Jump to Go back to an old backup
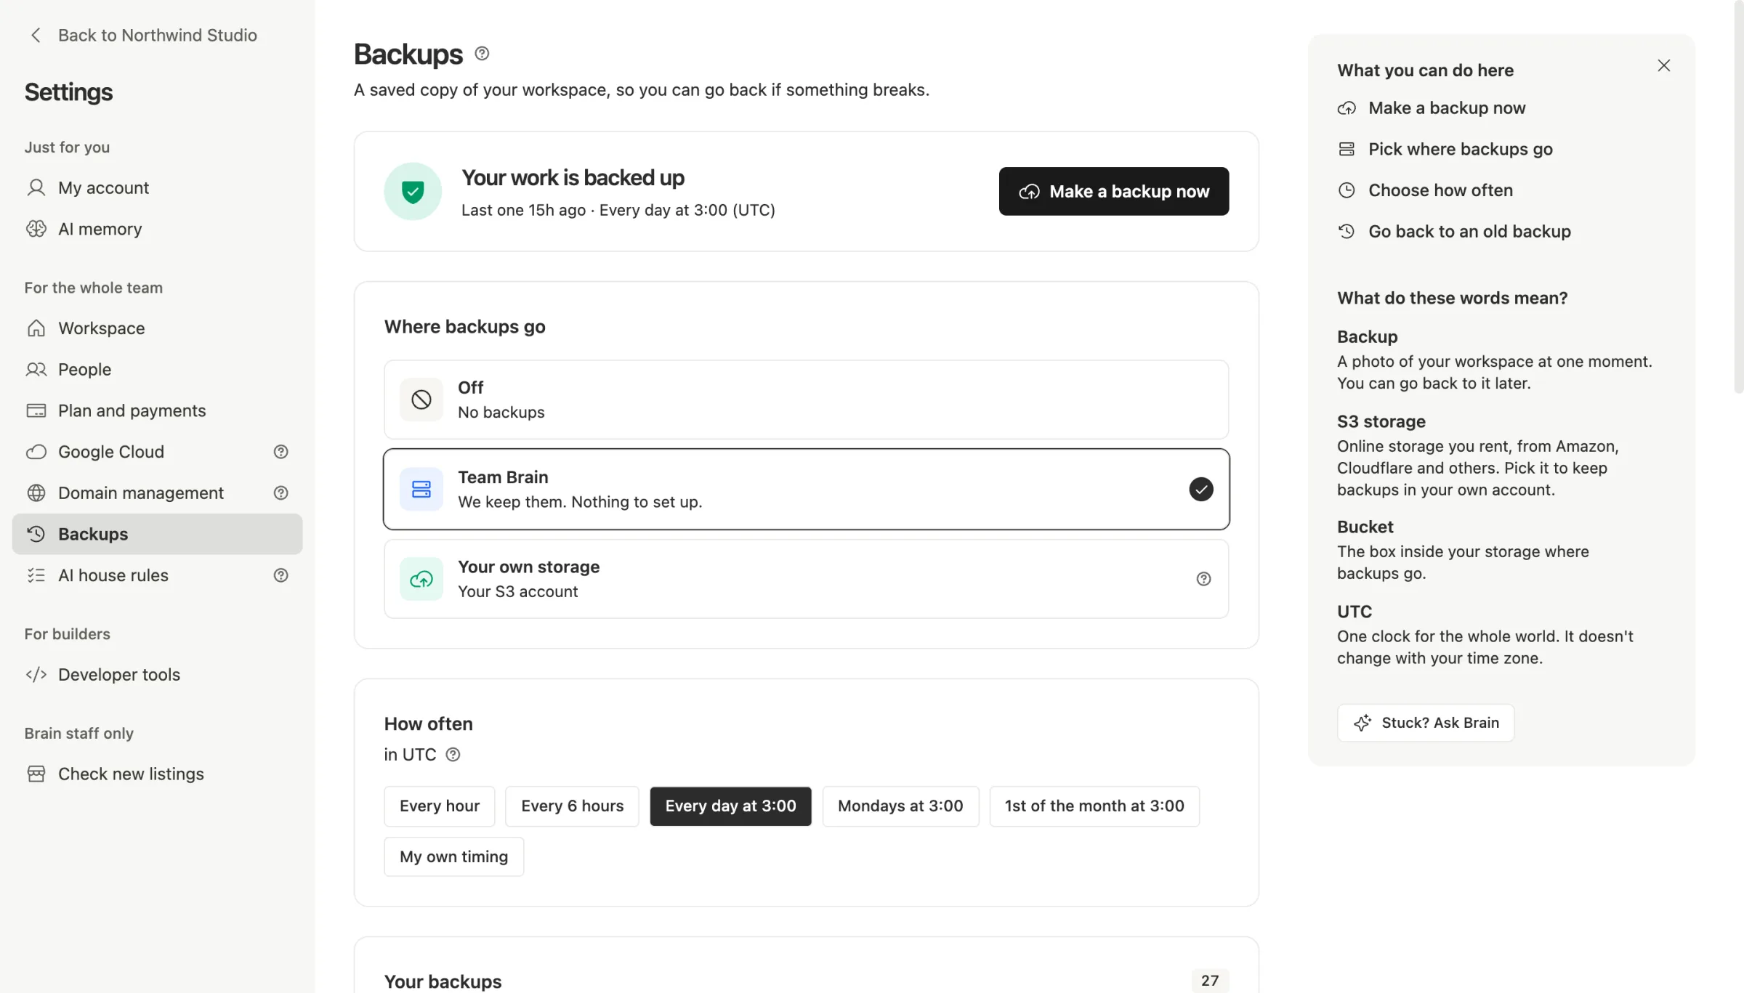 (x=1454, y=232)
